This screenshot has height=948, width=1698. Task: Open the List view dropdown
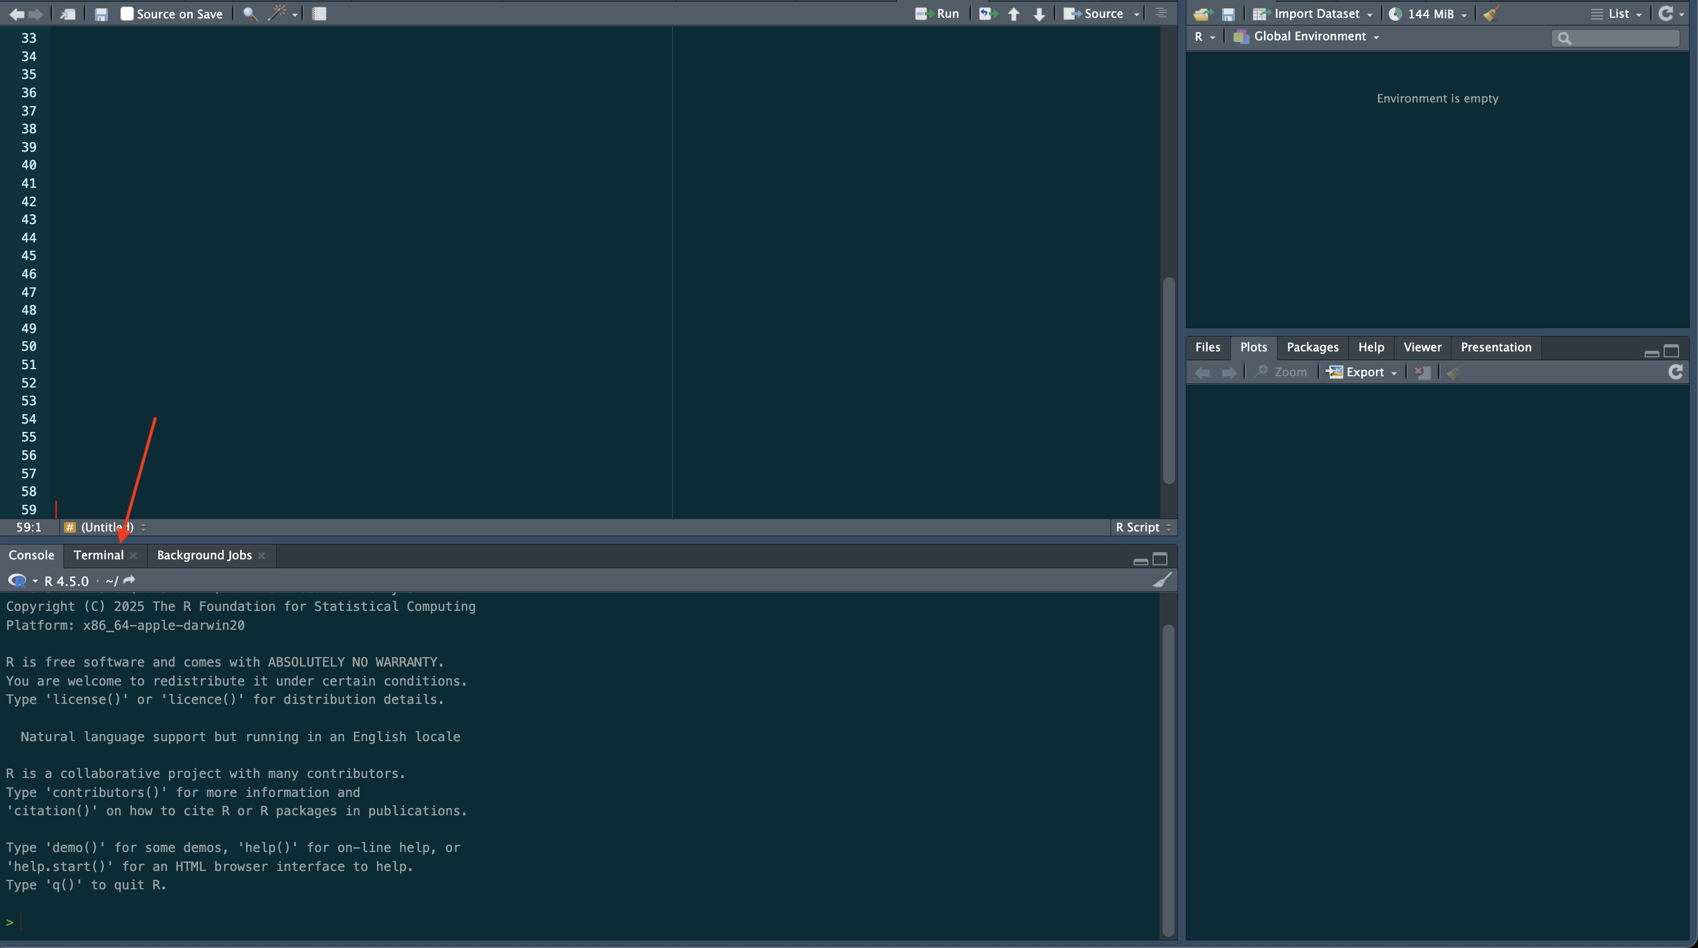1617,14
